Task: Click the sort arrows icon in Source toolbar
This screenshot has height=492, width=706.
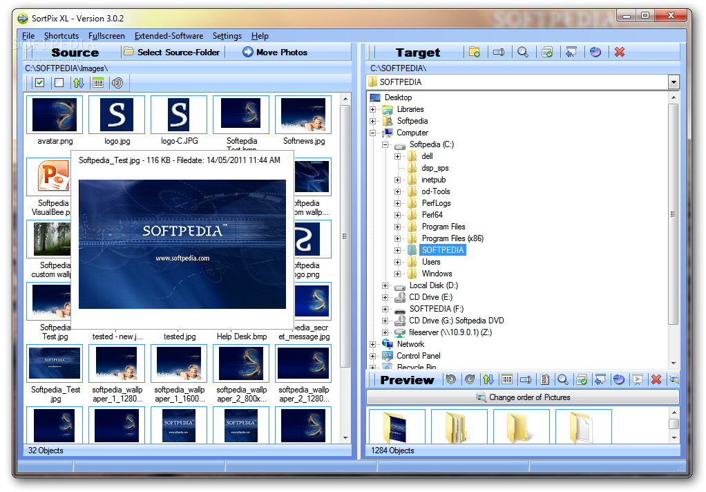Action: 79,83
